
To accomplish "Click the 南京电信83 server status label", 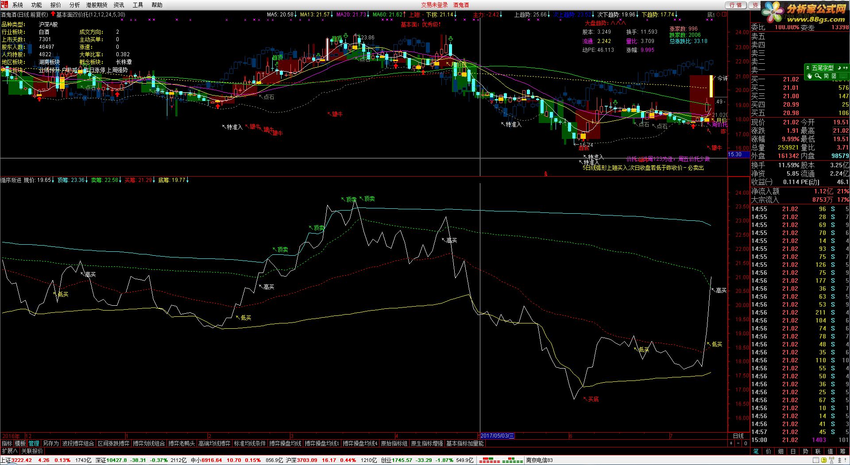I will [539, 460].
